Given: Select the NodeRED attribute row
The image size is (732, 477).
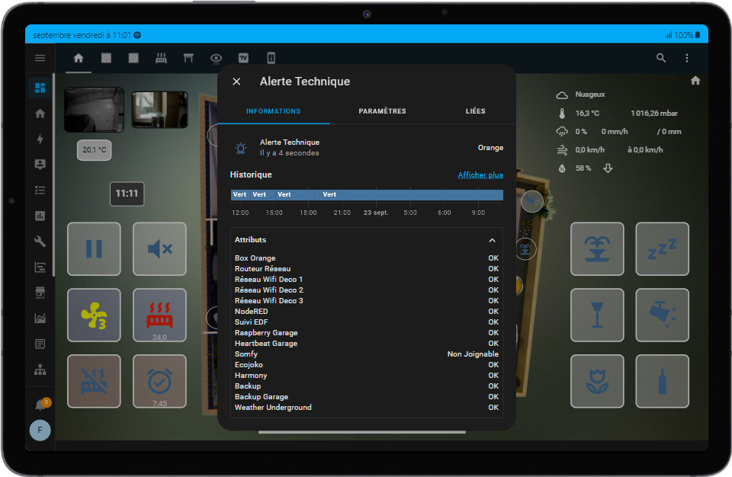Looking at the screenshot, I should (367, 312).
